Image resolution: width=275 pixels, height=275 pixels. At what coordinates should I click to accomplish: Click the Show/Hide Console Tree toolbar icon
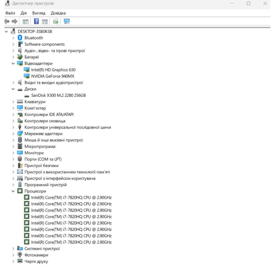click(26, 21)
